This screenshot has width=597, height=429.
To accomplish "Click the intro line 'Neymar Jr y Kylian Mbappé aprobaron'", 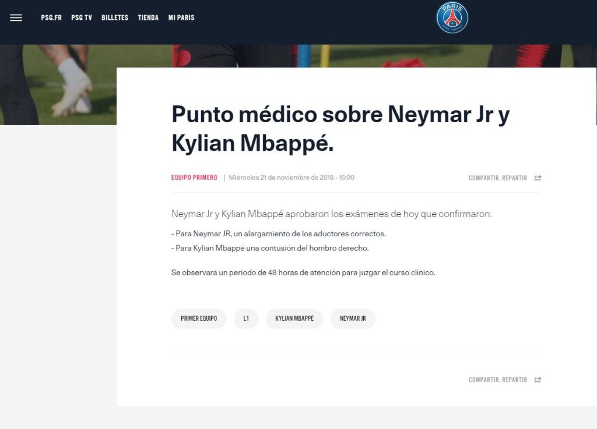I will pos(331,214).
